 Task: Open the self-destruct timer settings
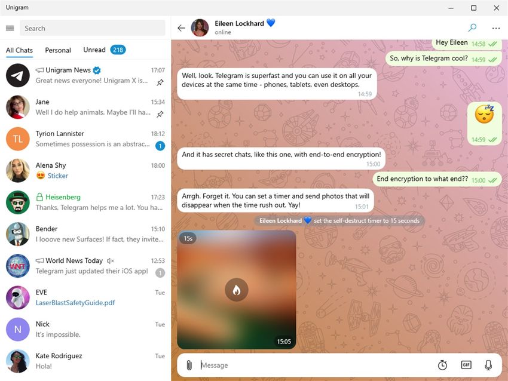point(442,365)
